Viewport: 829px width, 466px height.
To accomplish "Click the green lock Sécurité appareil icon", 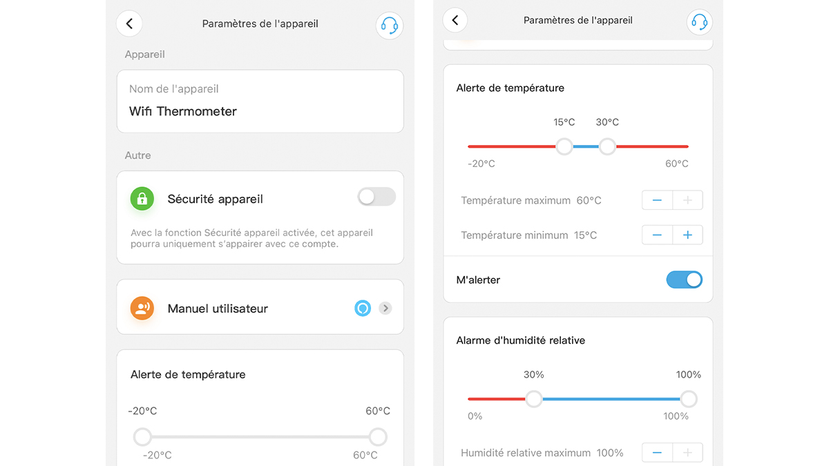I will coord(142,199).
